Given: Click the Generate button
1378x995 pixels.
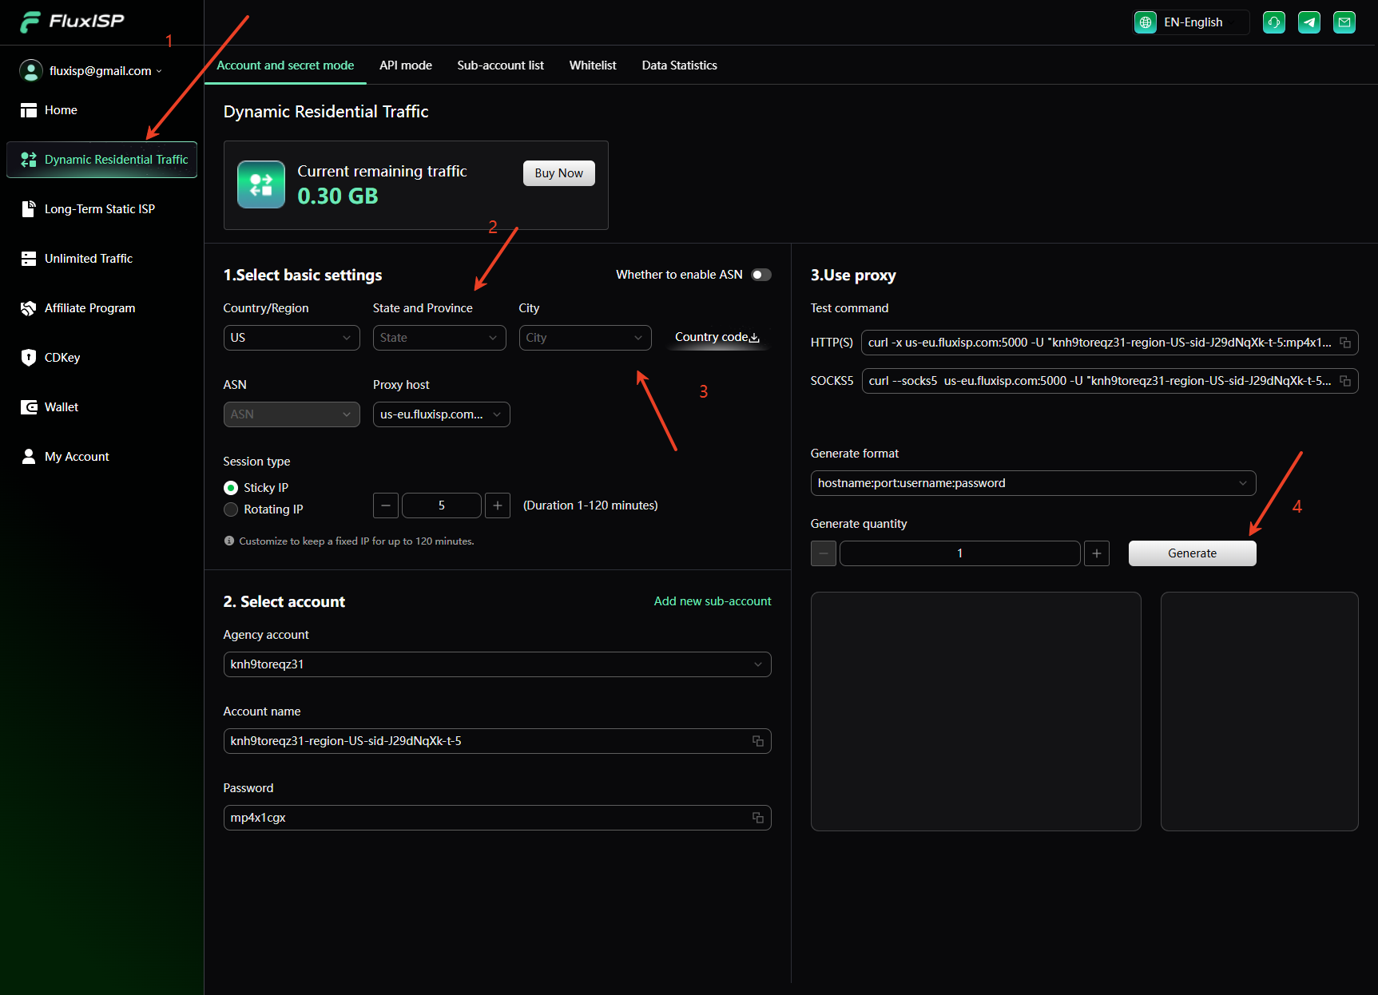Looking at the screenshot, I should 1193,553.
